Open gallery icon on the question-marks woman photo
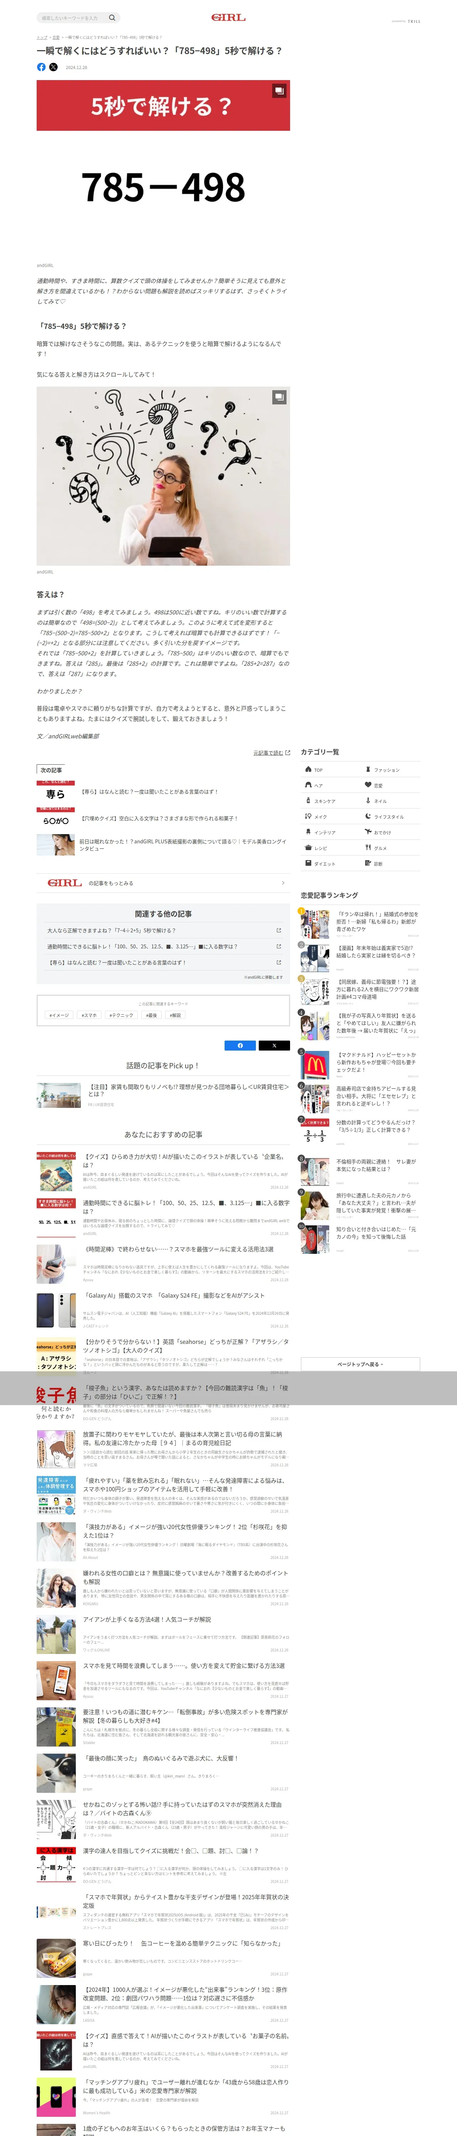The width and height of the screenshot is (457, 2136). (x=279, y=397)
